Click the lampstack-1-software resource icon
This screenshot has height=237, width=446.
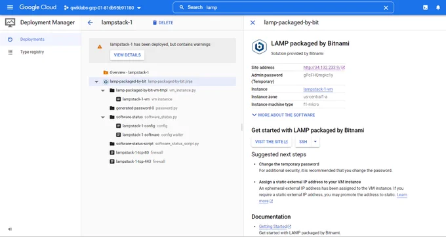pos(119,135)
